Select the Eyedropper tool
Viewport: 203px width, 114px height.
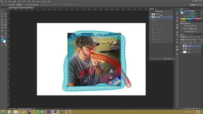pyautogui.click(x=5, y=16)
